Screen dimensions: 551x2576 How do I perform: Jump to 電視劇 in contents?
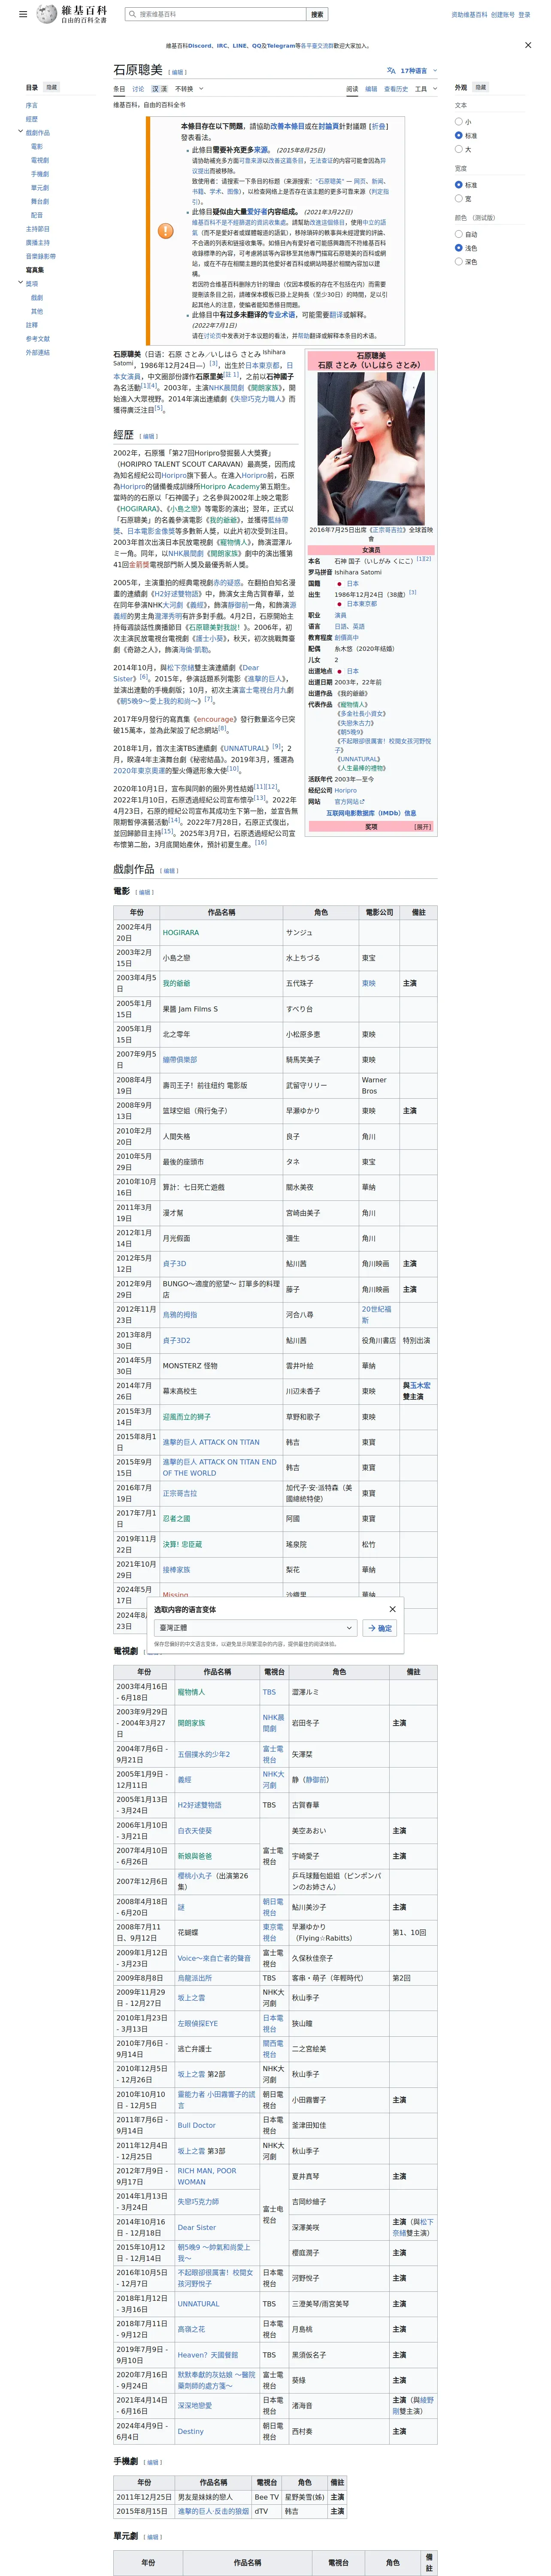pyautogui.click(x=40, y=160)
